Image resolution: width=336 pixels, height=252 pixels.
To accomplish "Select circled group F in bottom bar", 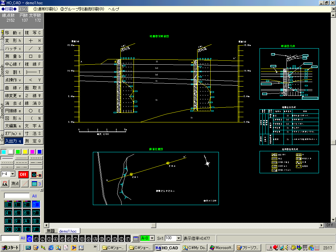I will 128,239.
